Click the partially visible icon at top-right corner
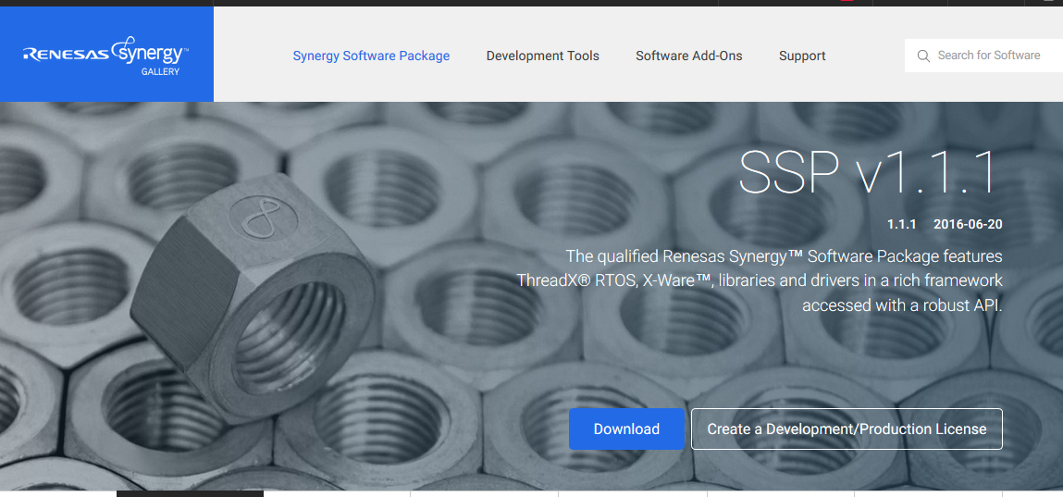 point(1047,2)
